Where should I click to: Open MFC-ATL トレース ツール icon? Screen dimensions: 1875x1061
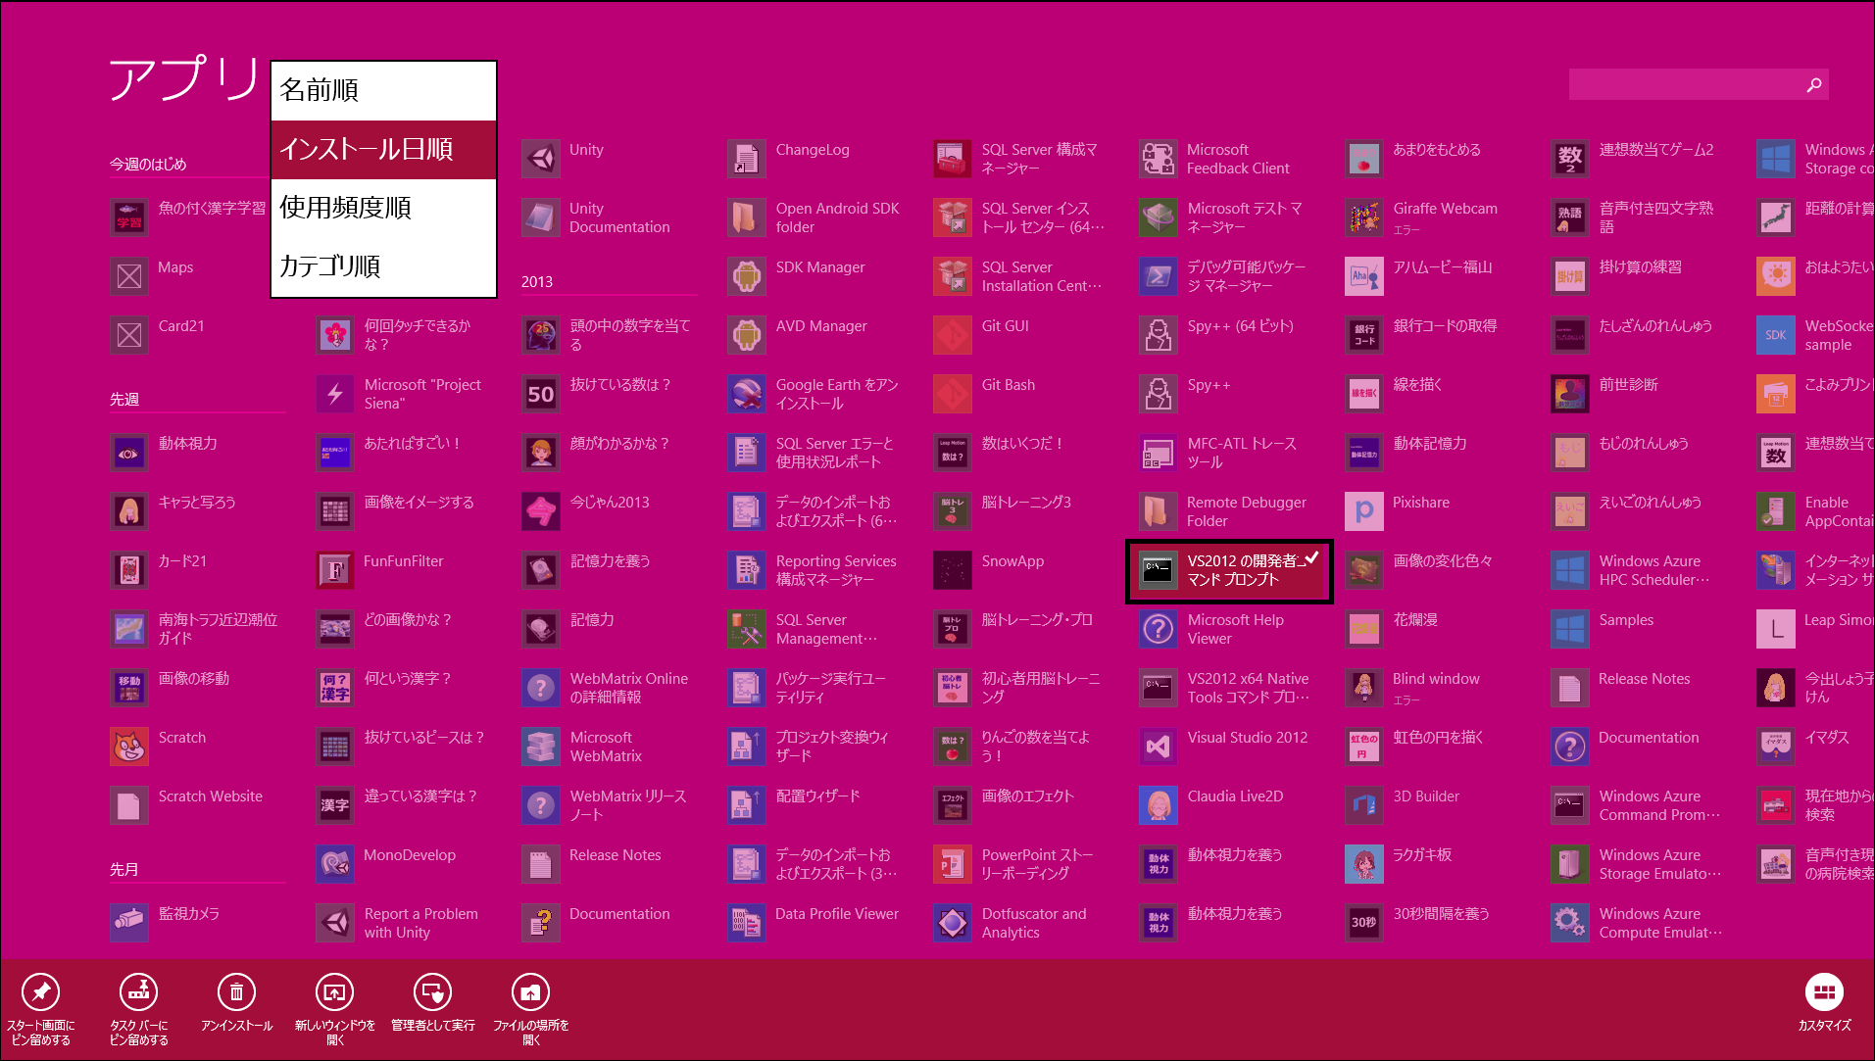coord(1159,453)
